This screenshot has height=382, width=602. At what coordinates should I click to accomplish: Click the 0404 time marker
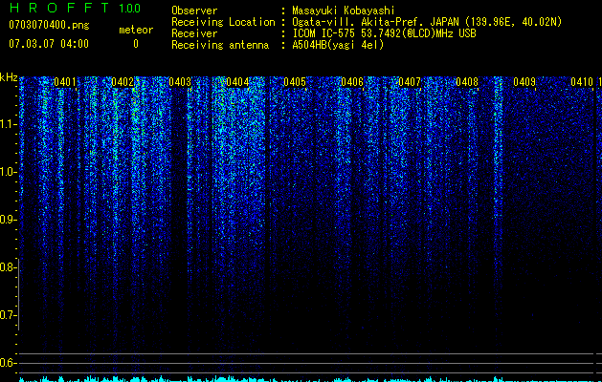point(237,82)
